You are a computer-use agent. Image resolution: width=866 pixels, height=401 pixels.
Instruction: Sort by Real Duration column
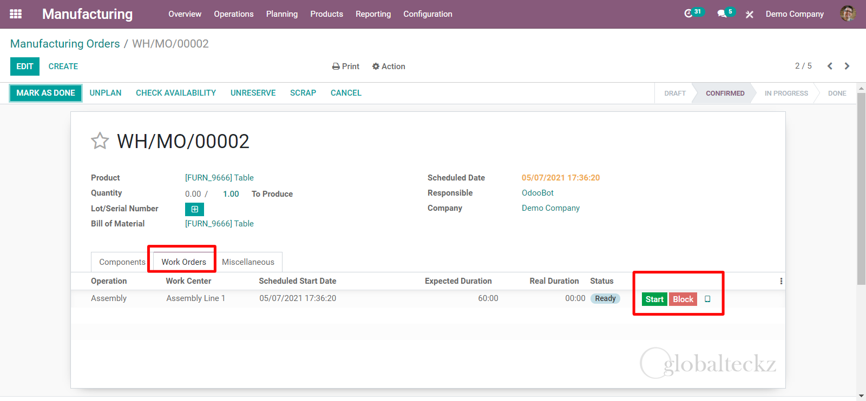554,281
